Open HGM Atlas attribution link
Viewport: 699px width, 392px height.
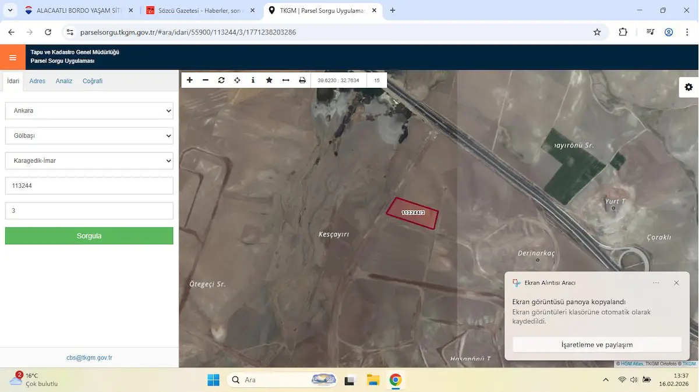tap(632, 364)
